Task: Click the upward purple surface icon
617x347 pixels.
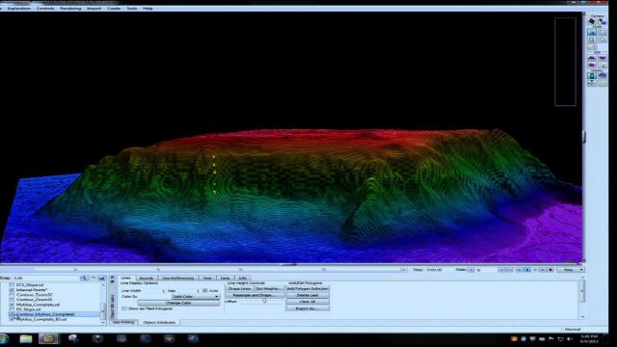Action: pos(592,58)
